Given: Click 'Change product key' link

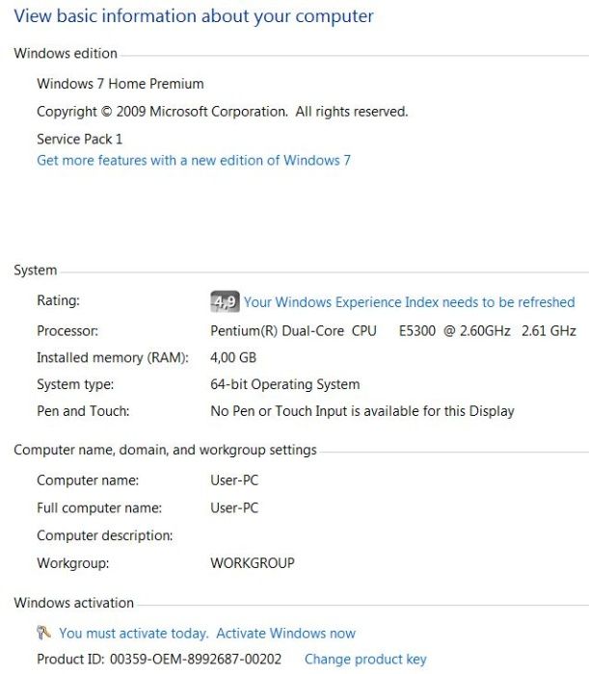Looking at the screenshot, I should [365, 659].
